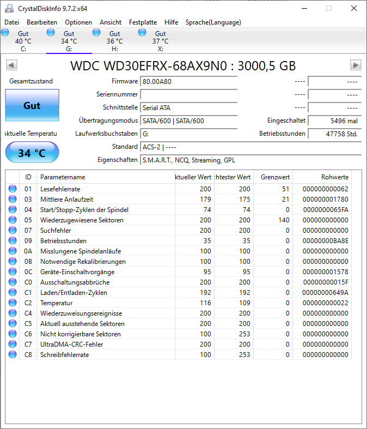
Task: Click status orb for Misslungene Spindelanläufe row
Action: [13, 251]
